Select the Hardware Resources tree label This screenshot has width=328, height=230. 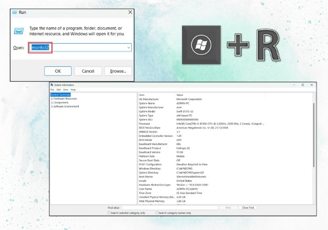tap(65, 99)
